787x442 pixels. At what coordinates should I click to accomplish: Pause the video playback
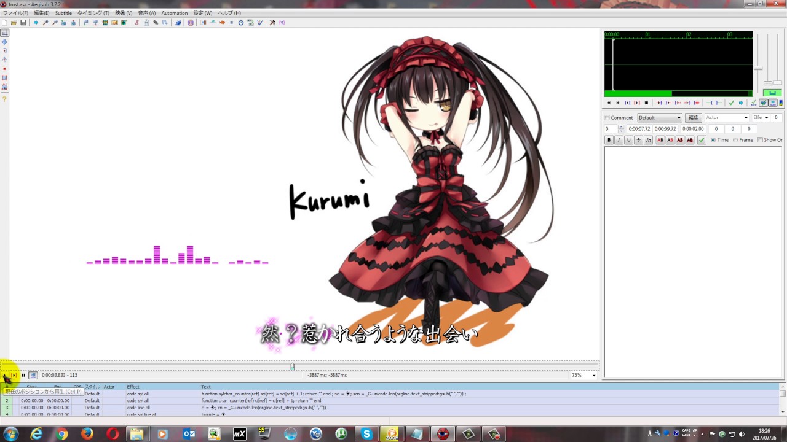tap(23, 375)
